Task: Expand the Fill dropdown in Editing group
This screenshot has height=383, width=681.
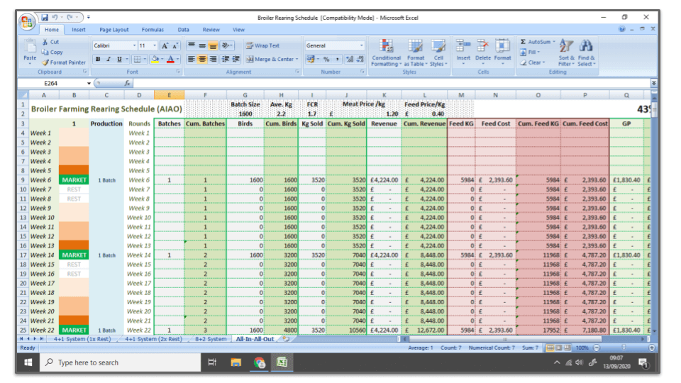Action: [x=538, y=52]
